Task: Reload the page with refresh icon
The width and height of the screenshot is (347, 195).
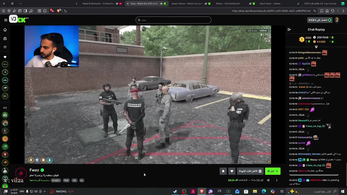Action: [333, 11]
